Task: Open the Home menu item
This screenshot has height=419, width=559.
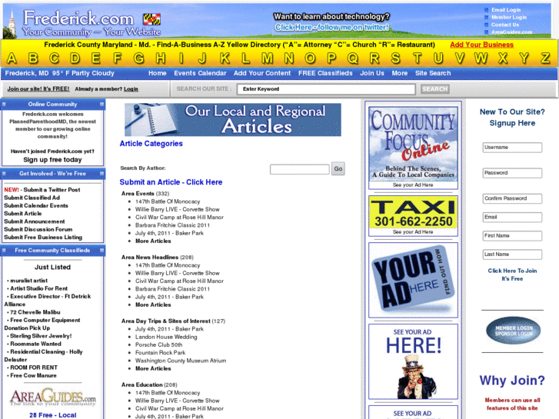Action: tap(157, 73)
